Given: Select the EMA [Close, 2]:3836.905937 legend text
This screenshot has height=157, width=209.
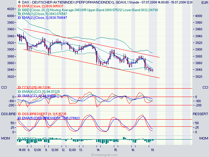Looking at the screenshot, I should click(x=42, y=6).
